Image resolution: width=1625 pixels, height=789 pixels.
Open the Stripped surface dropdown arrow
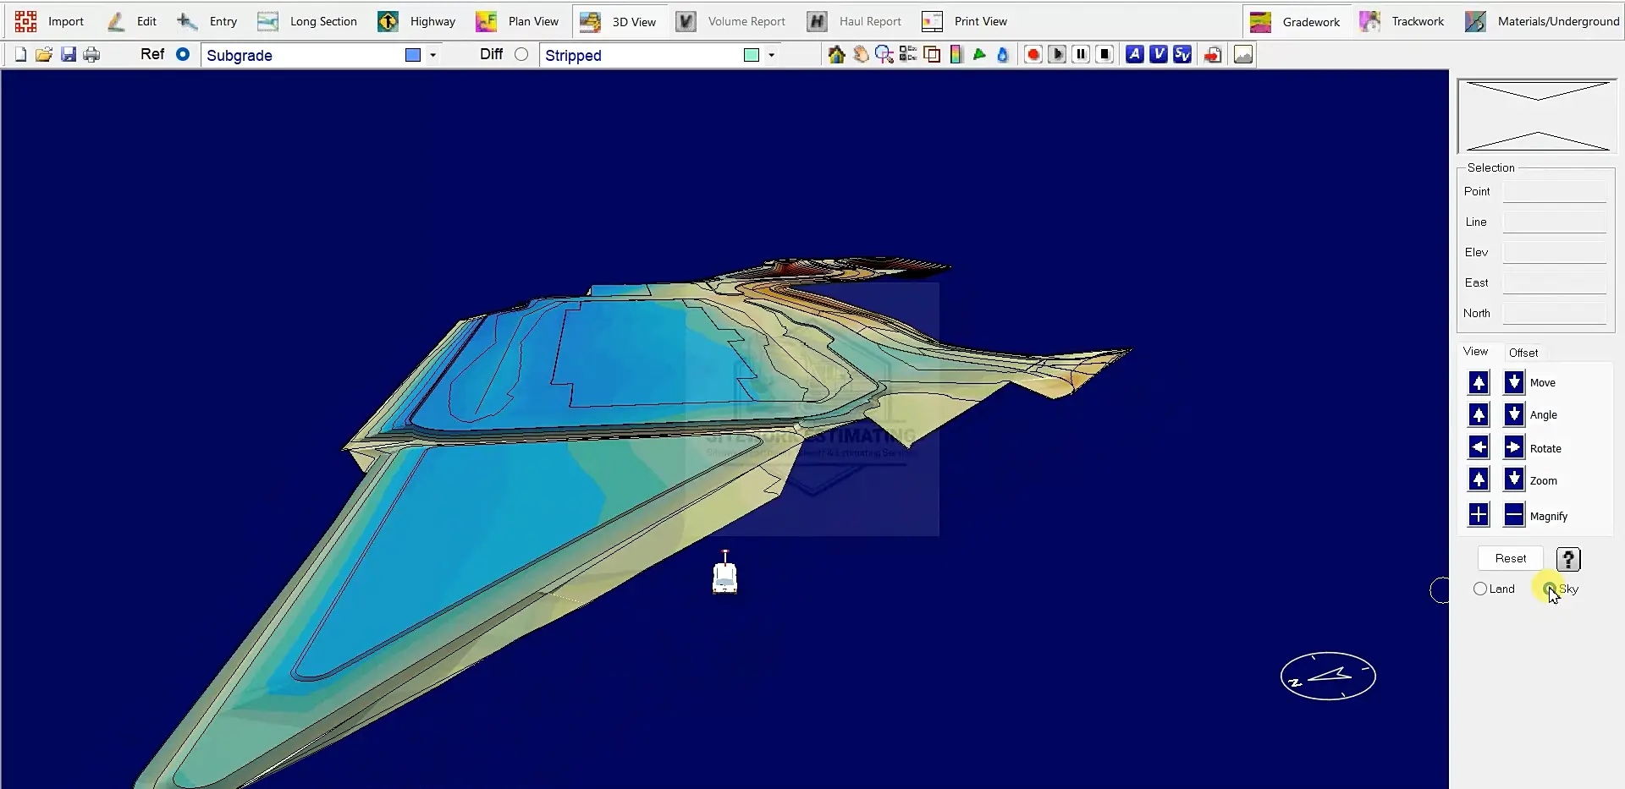[771, 55]
